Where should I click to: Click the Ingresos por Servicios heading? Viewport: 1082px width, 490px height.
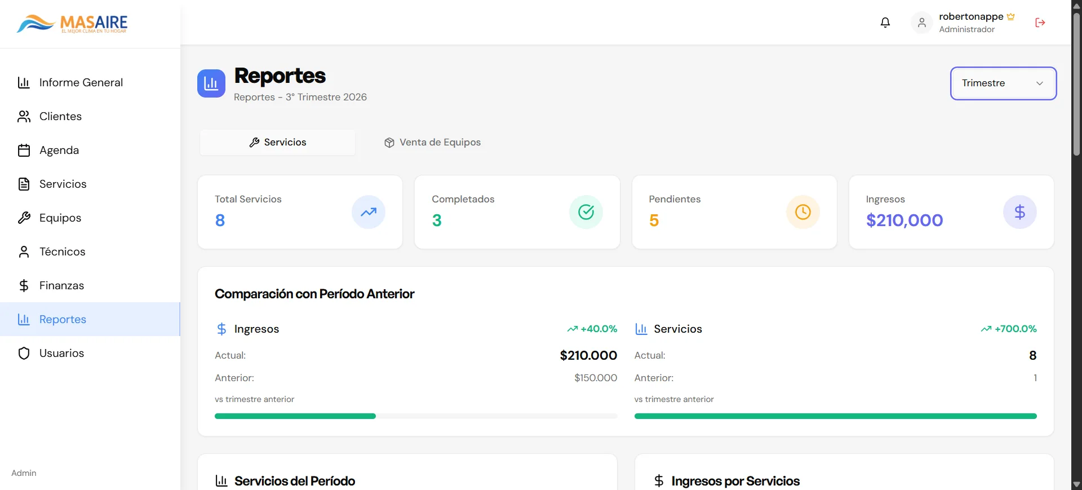coord(735,481)
